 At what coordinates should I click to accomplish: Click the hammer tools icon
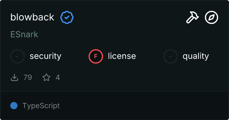pyautogui.click(x=191, y=18)
